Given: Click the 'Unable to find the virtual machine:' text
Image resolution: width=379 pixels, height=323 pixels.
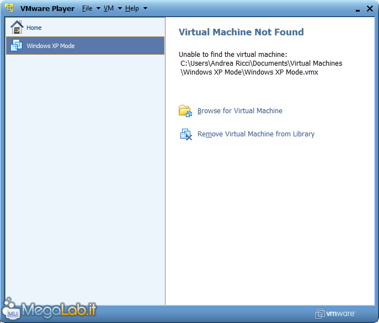Looking at the screenshot, I should click(233, 55).
